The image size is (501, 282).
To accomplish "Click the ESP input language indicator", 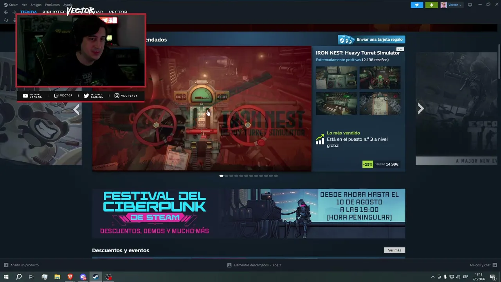I will [x=466, y=277].
